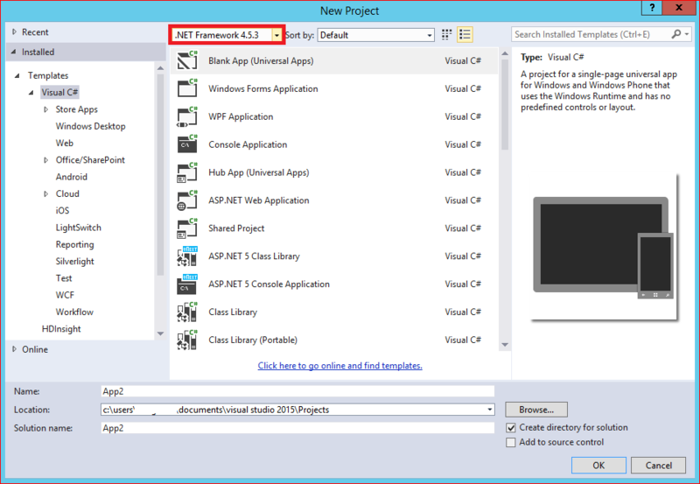This screenshot has height=484, width=700.
Task: Select the Windows Forms Application name
Action: click(x=263, y=88)
